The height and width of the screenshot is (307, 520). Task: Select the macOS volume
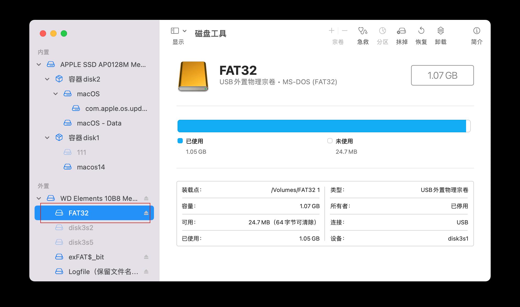[x=94, y=94]
